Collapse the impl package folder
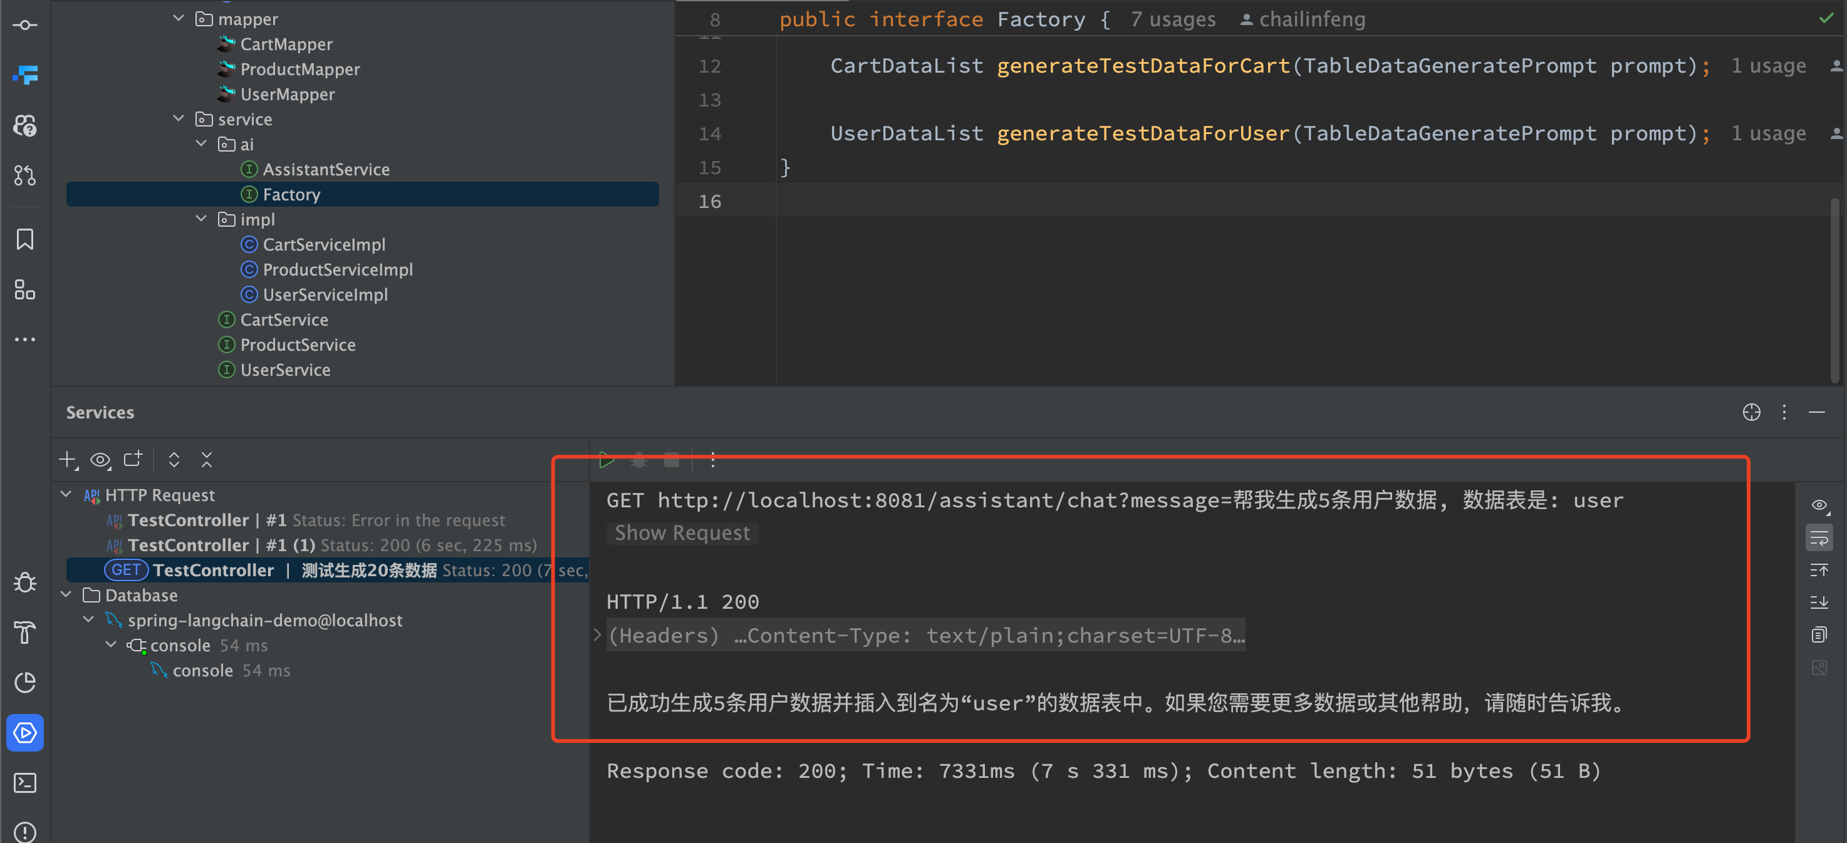Screen dimensions: 1847x843 [x=202, y=219]
